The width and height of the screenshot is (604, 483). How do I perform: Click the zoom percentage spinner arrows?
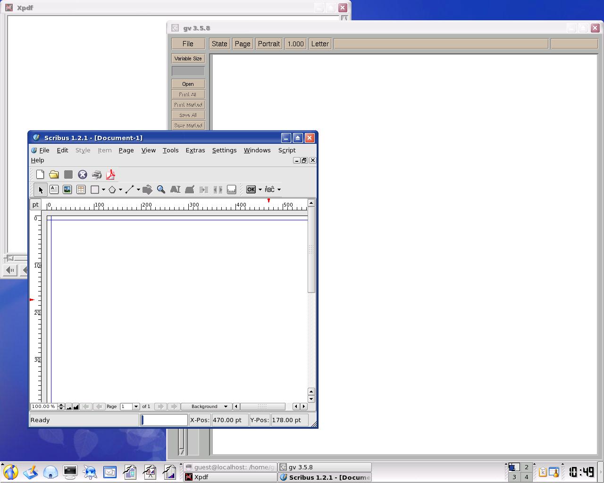click(x=61, y=407)
